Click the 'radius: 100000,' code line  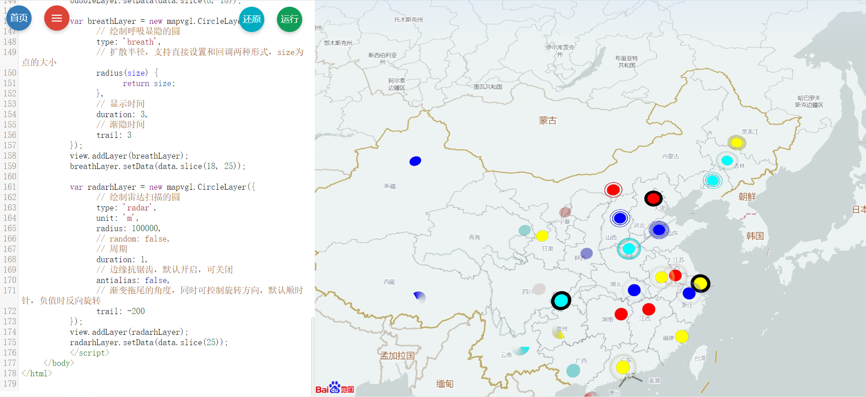128,228
